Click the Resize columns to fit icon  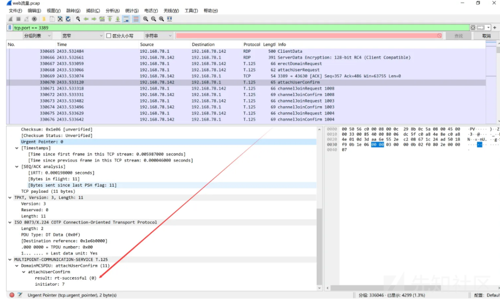169,19
